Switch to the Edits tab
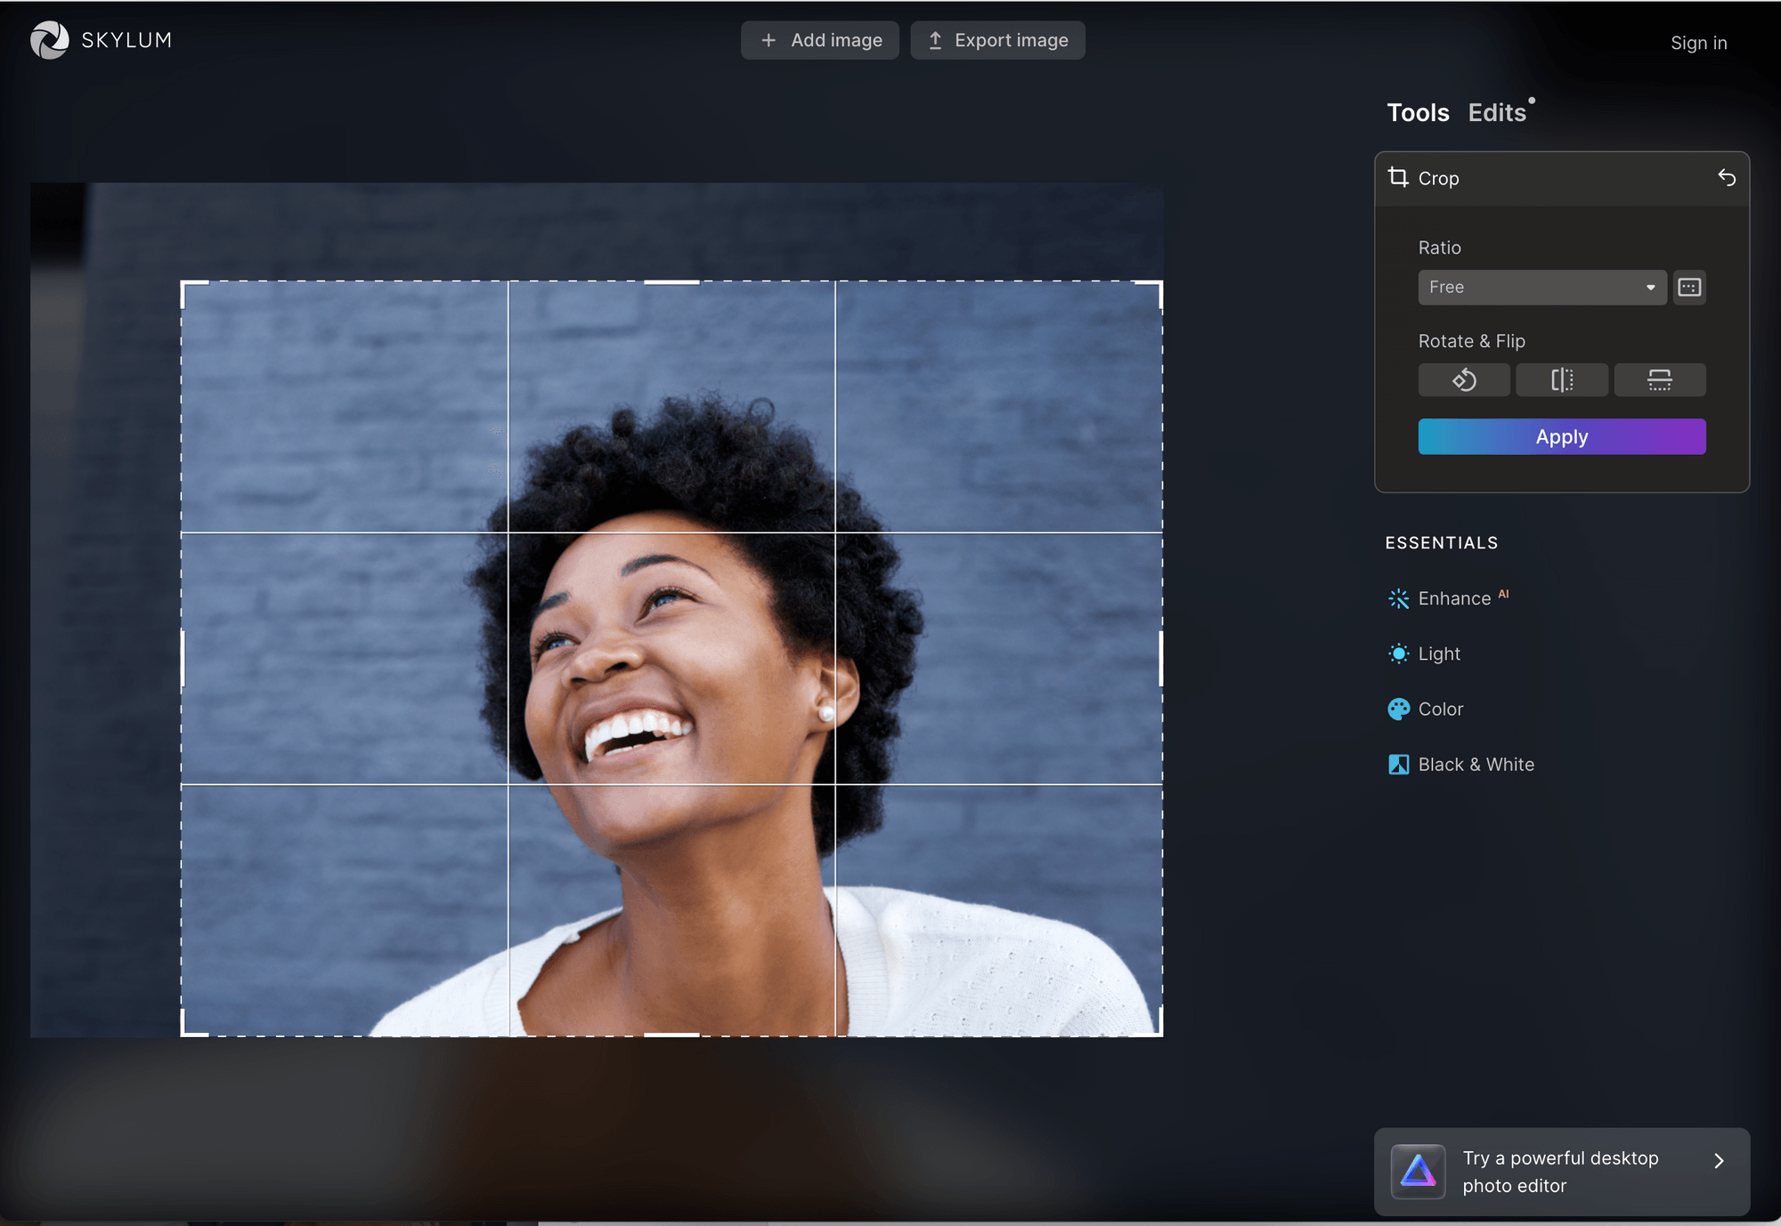 pyautogui.click(x=1499, y=112)
